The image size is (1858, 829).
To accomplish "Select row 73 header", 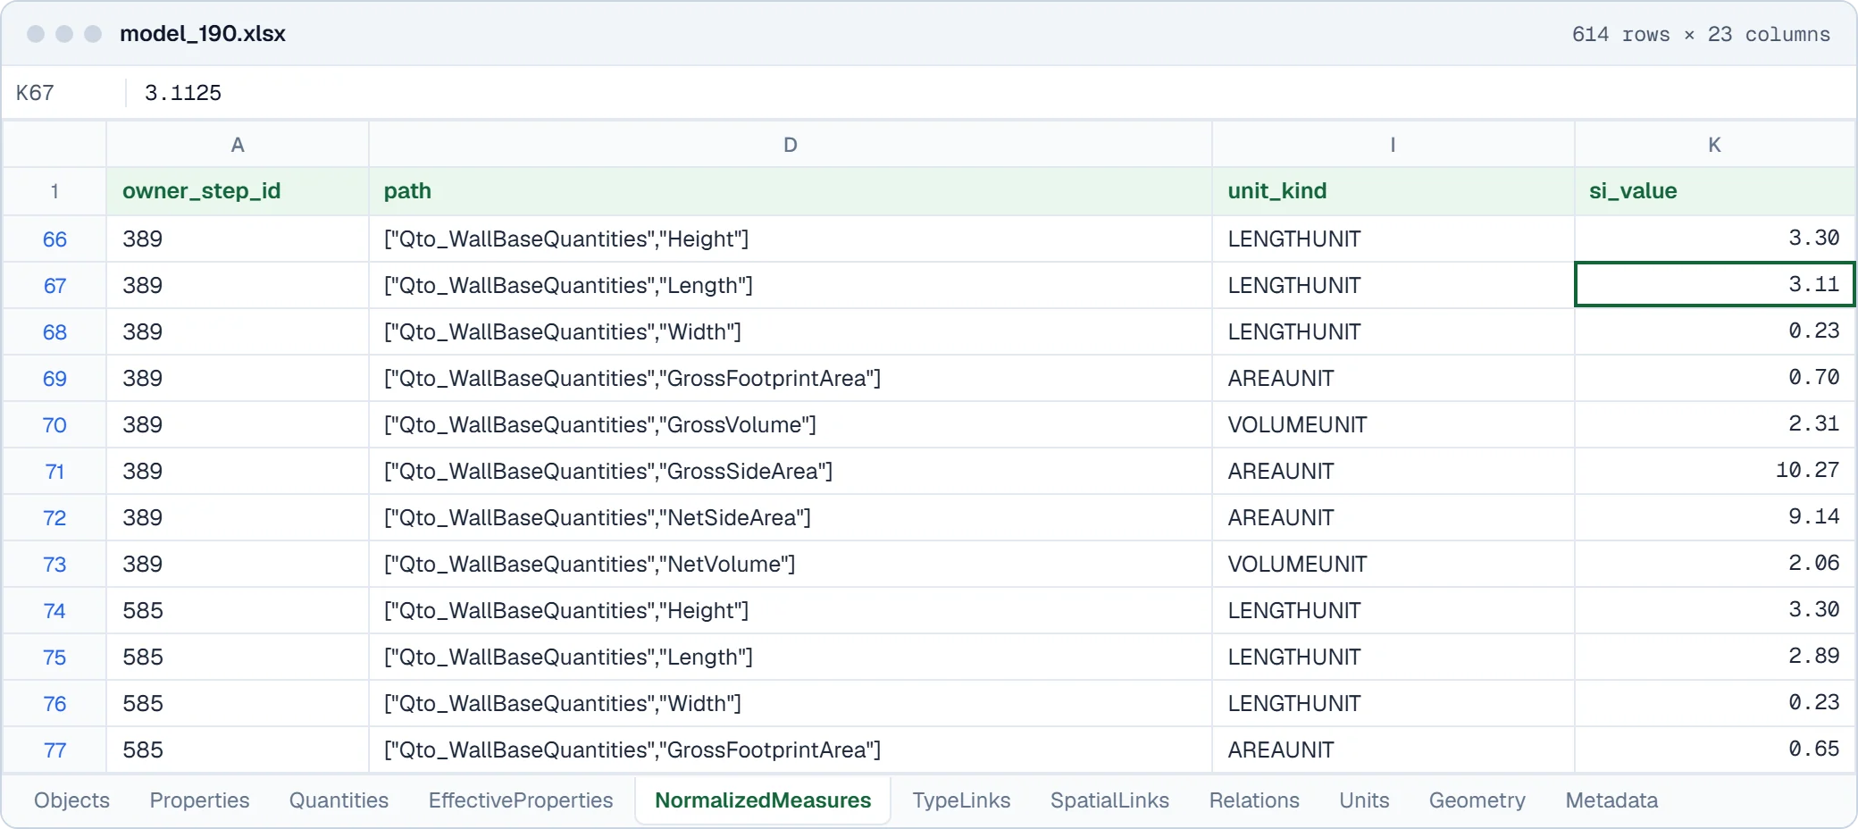I will [54, 565].
